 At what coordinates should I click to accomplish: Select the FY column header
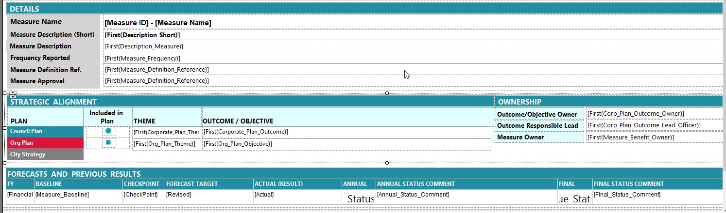(x=20, y=184)
